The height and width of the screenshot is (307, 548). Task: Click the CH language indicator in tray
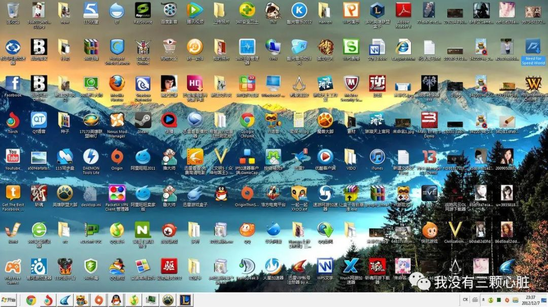pos(465,300)
